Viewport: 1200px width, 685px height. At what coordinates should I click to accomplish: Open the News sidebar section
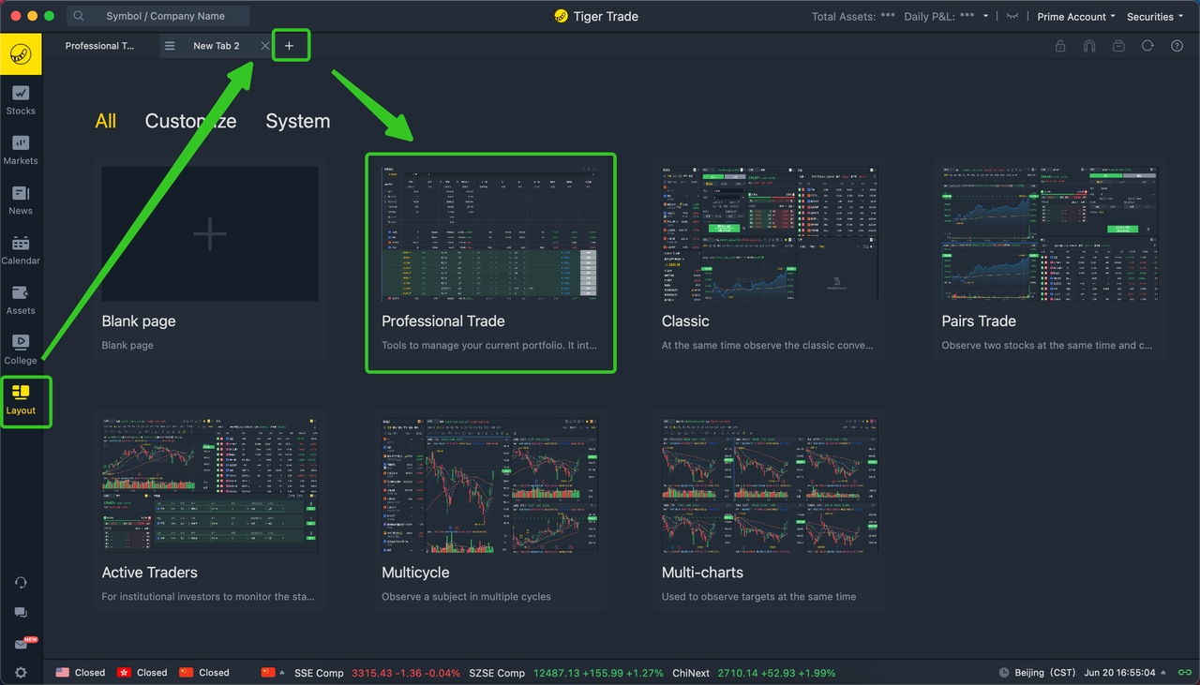pyautogui.click(x=21, y=201)
